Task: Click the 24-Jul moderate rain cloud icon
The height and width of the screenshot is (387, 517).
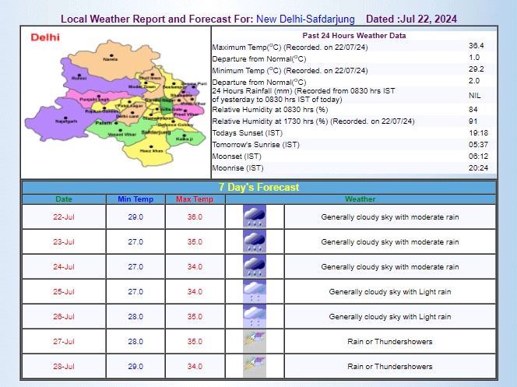Action: [x=254, y=266]
